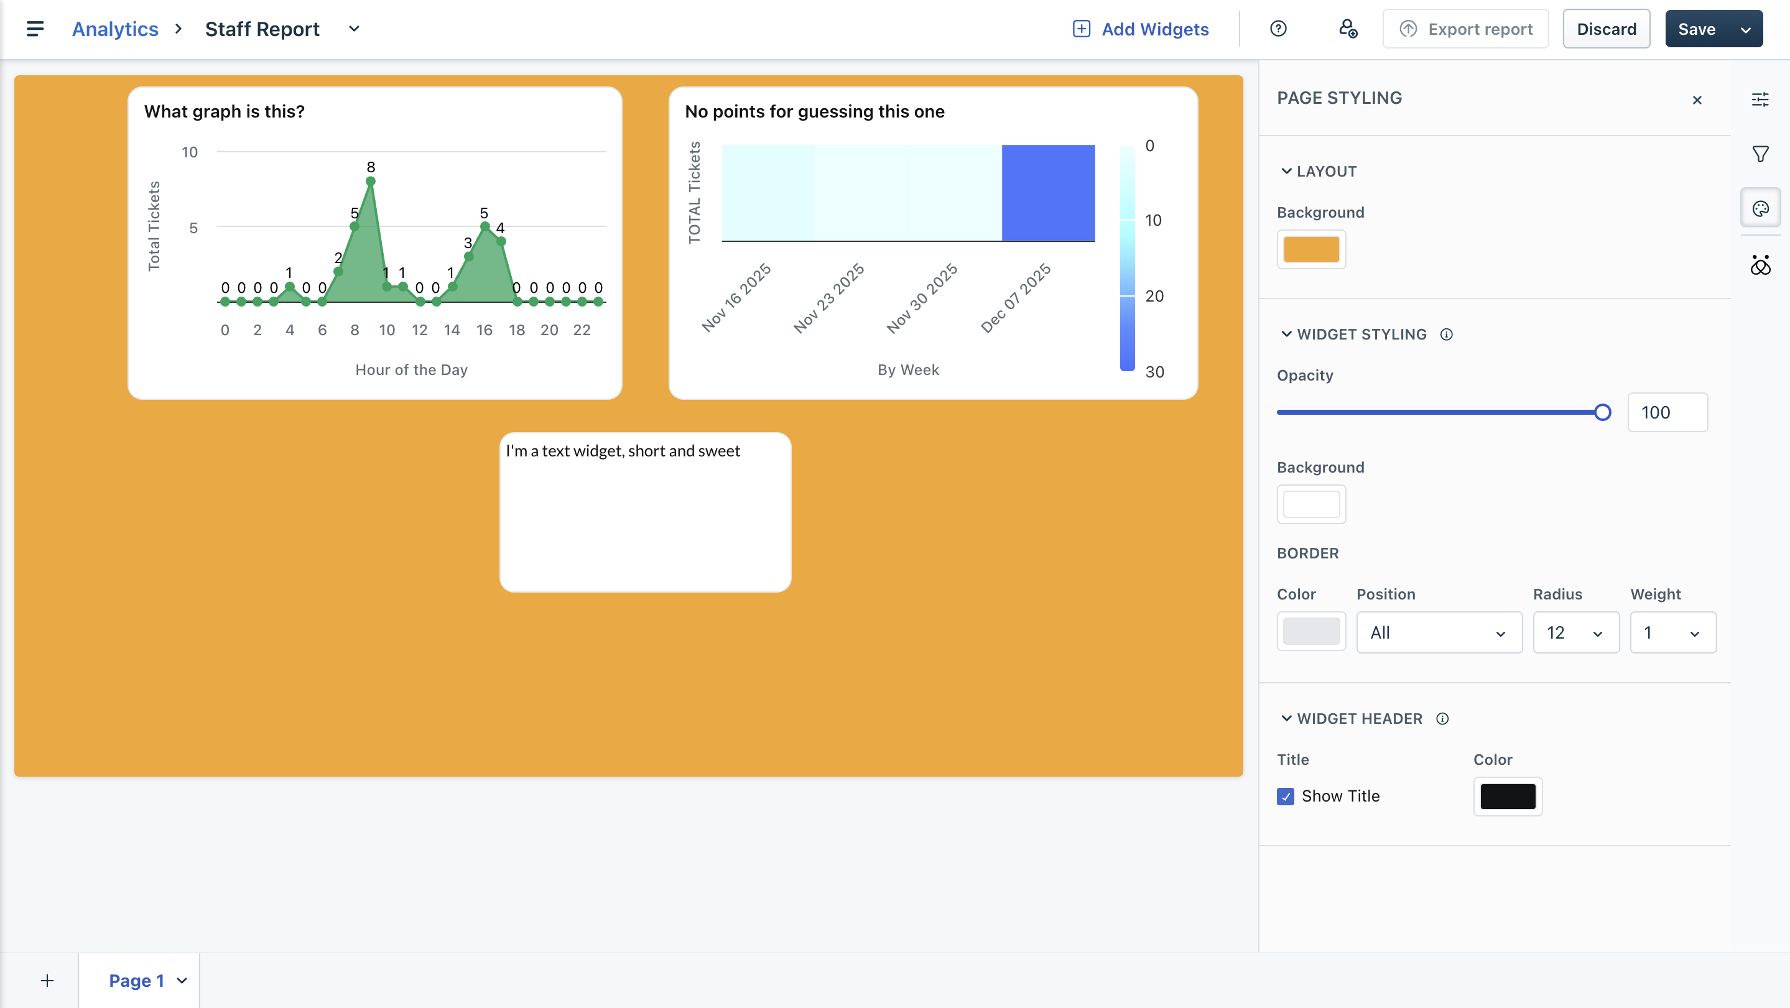Collapse the Layout section
This screenshot has height=1008, width=1790.
tap(1286, 171)
